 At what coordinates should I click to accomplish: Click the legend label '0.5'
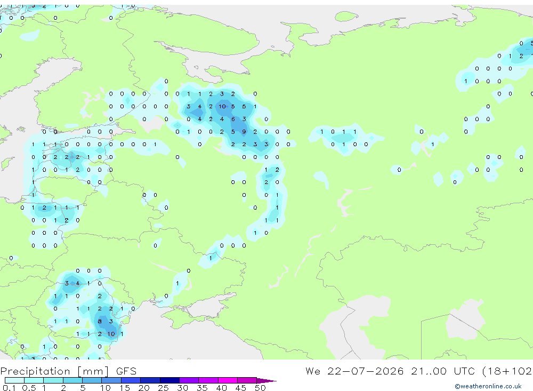pos(29,388)
